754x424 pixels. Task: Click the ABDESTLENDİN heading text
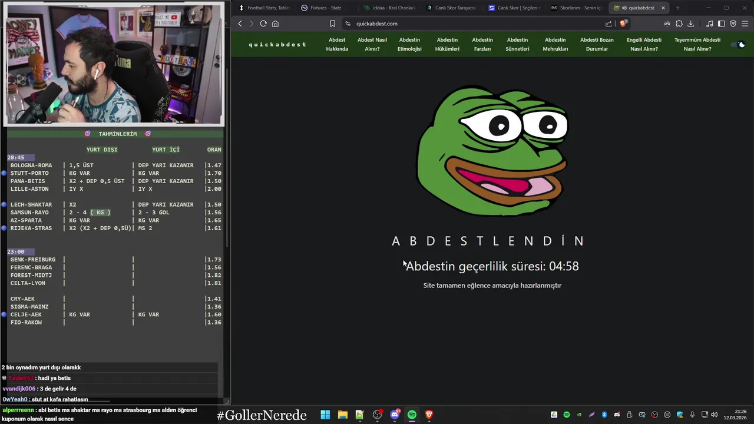coord(488,241)
